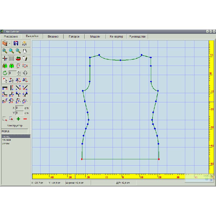Screen dimensions: 216x216
Task: Click the X coordinate input field
Action: point(19,108)
